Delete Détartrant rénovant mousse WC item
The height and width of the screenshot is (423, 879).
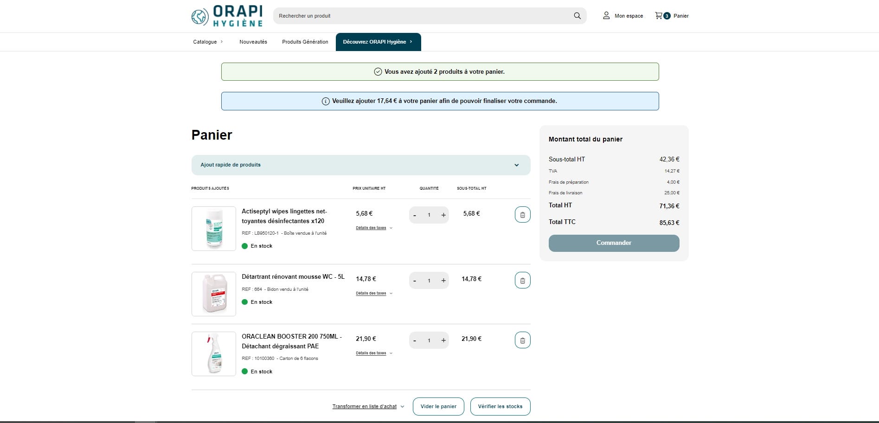[522, 280]
